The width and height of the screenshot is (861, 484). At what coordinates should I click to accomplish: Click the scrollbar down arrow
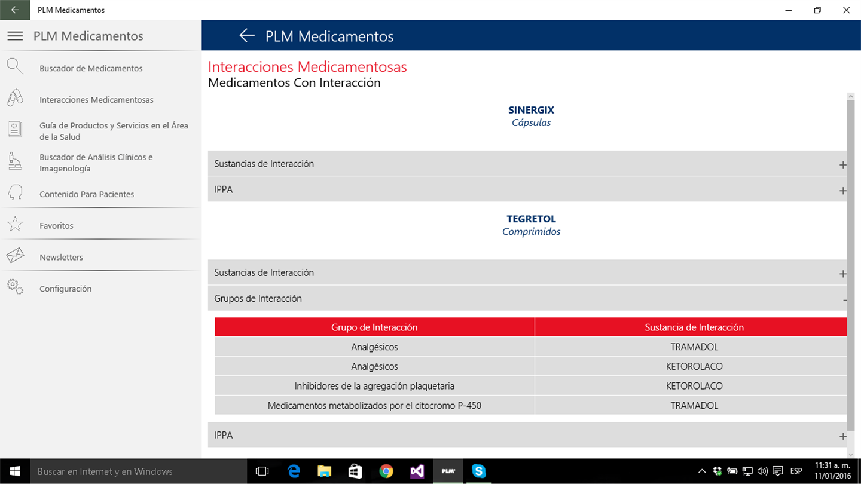tap(851, 454)
